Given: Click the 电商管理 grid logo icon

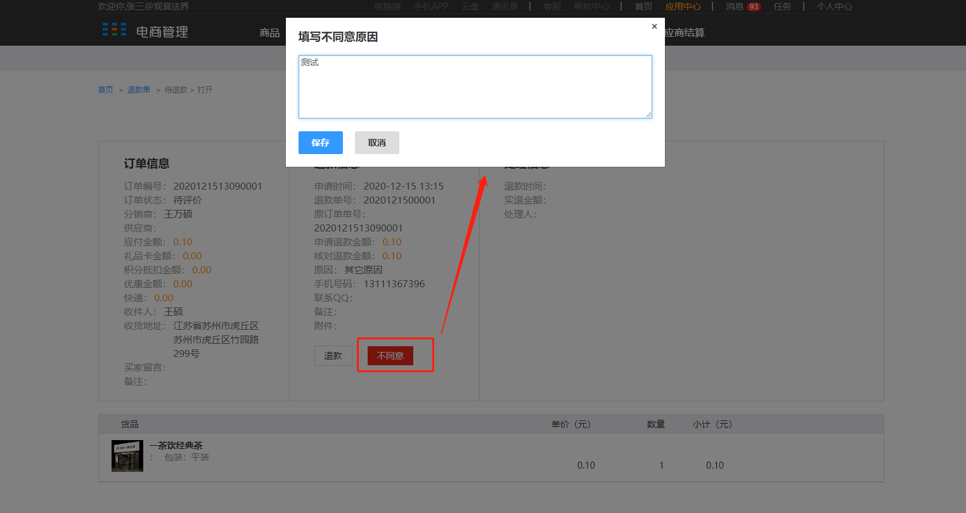Looking at the screenshot, I should [114, 30].
